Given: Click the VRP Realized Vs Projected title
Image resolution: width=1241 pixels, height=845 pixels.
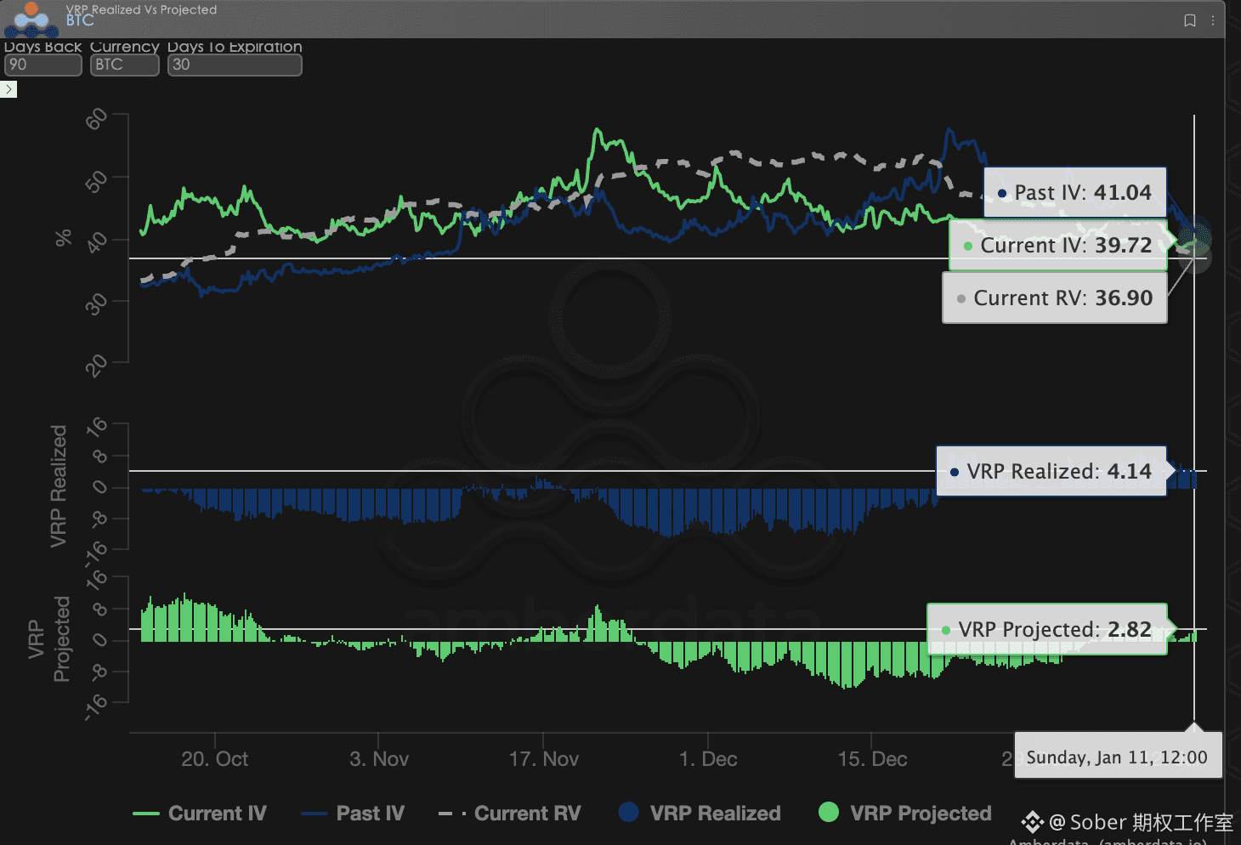Looking at the screenshot, I should [141, 9].
